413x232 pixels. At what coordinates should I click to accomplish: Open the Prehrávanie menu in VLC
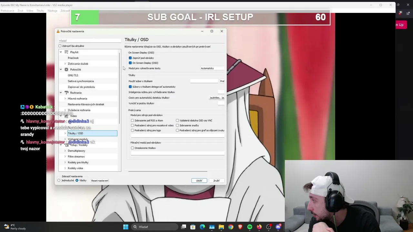click(7, 11)
